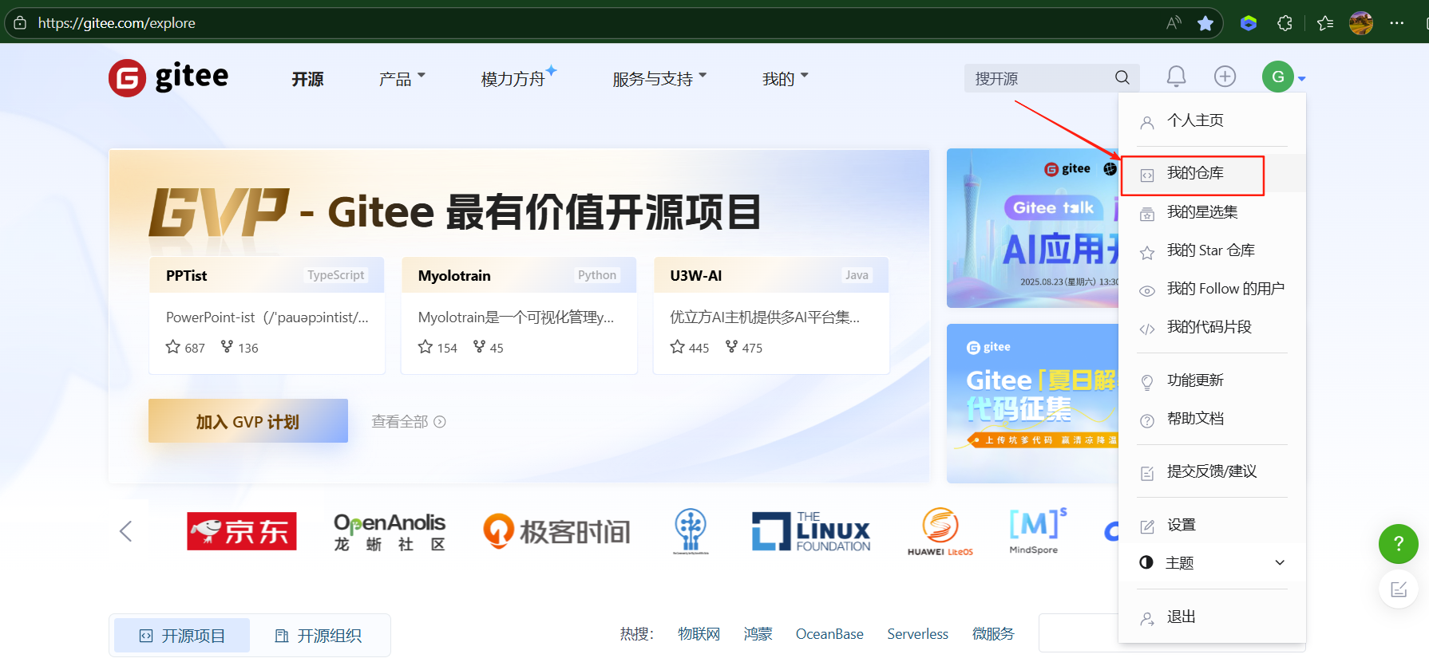This screenshot has height=666, width=1429.
Task: Click the MindSpore logo
Action: point(1036,531)
